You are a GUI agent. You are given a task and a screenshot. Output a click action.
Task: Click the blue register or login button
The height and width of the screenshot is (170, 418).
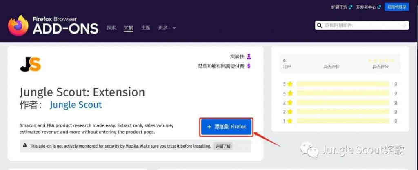(397, 7)
